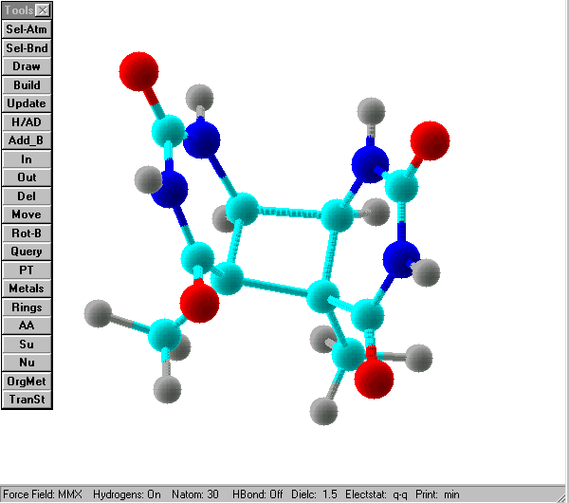This screenshot has height=503, width=569.
Task: Open the PT periodic table button
Action: [x=27, y=270]
